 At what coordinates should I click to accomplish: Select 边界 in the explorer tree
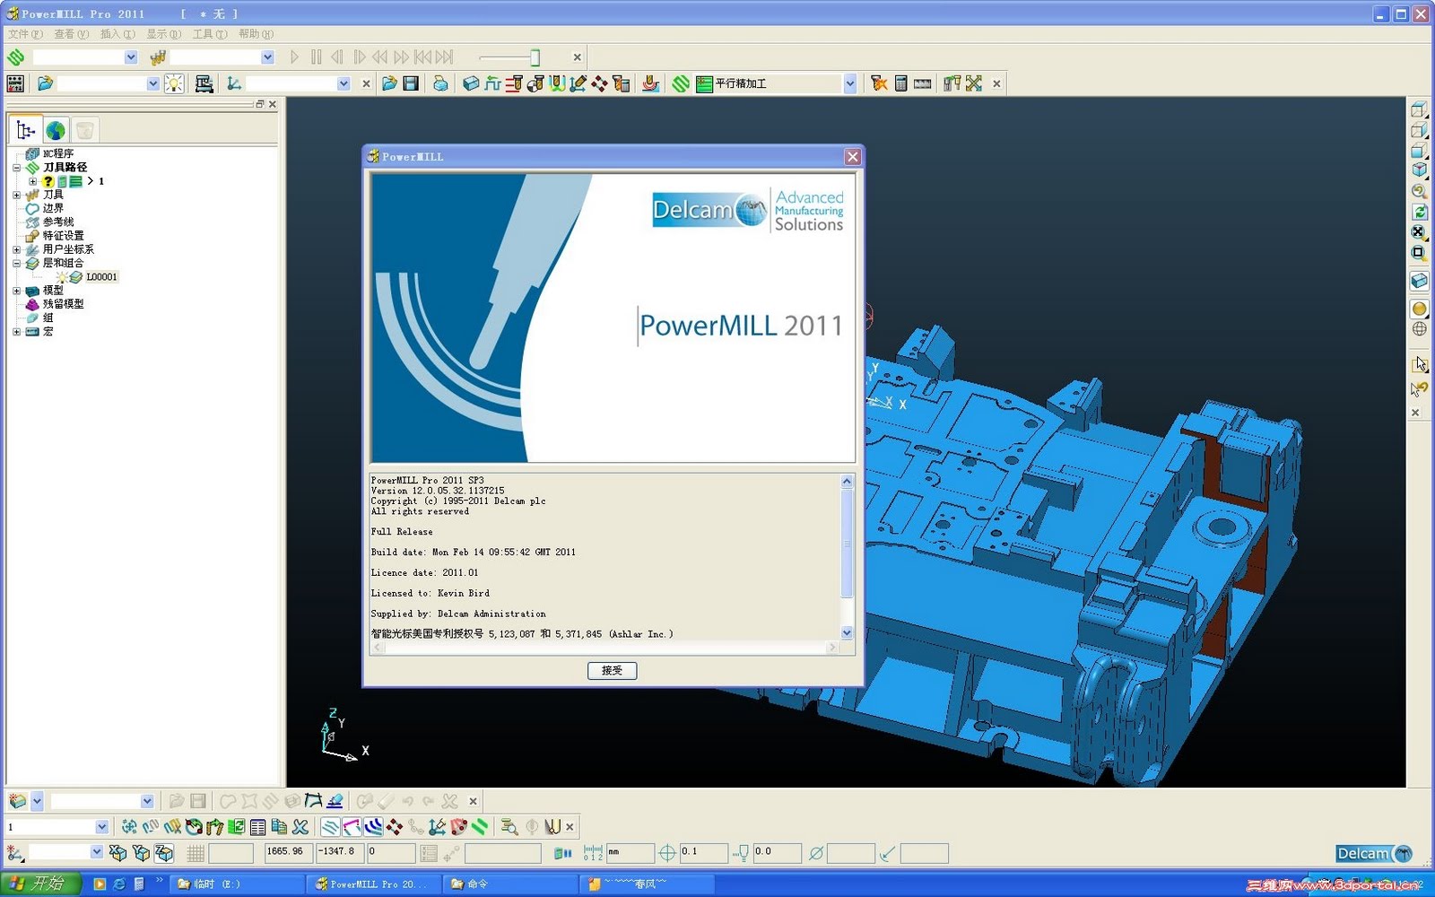click(53, 208)
